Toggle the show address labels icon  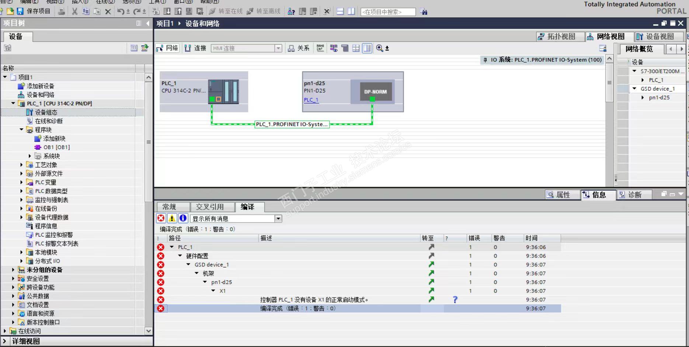[345, 48]
